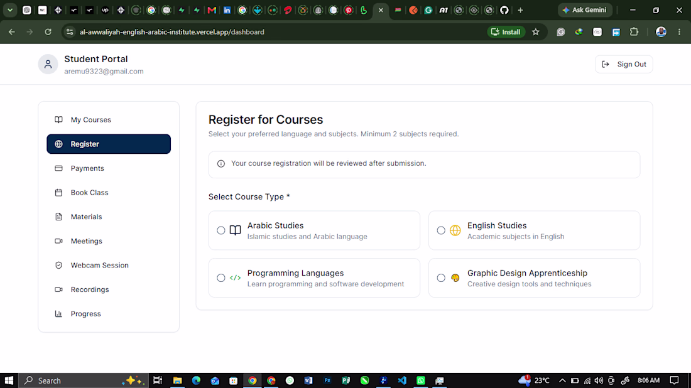The width and height of the screenshot is (691, 388).
Task: Click the Student Portal user avatar icon
Action: tap(48, 64)
